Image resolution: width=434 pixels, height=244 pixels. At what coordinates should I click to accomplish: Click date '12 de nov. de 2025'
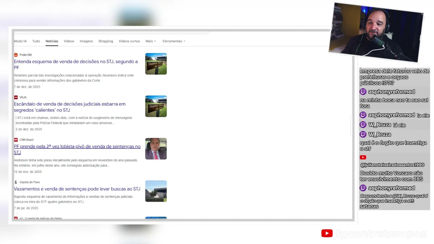[x=28, y=172]
